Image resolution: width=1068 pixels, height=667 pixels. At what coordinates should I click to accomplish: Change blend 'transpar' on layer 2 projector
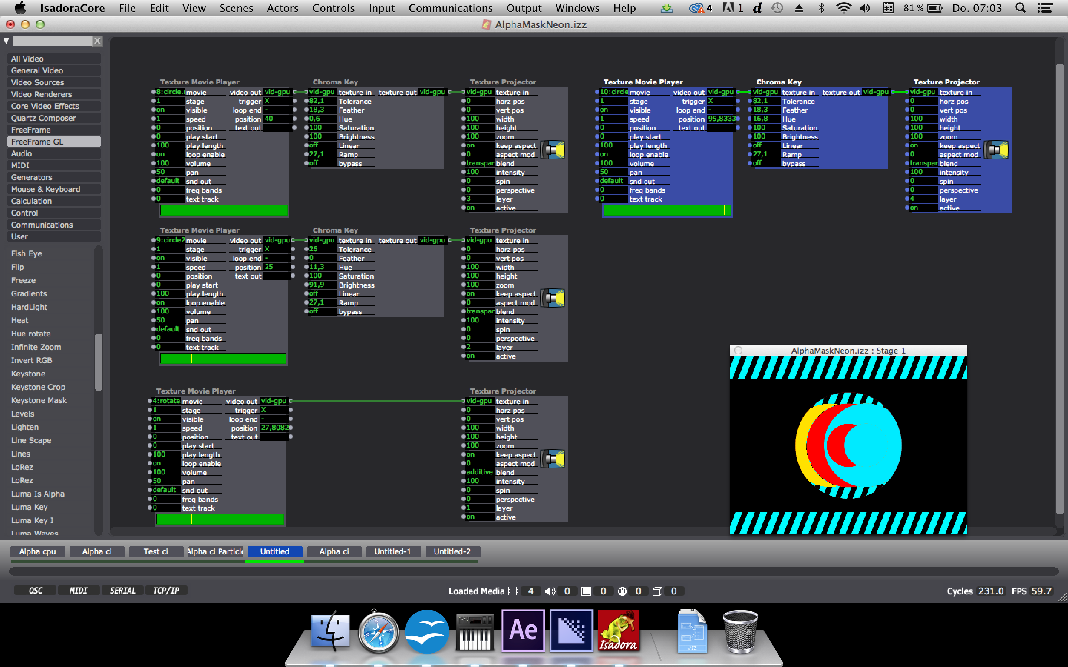click(x=479, y=311)
